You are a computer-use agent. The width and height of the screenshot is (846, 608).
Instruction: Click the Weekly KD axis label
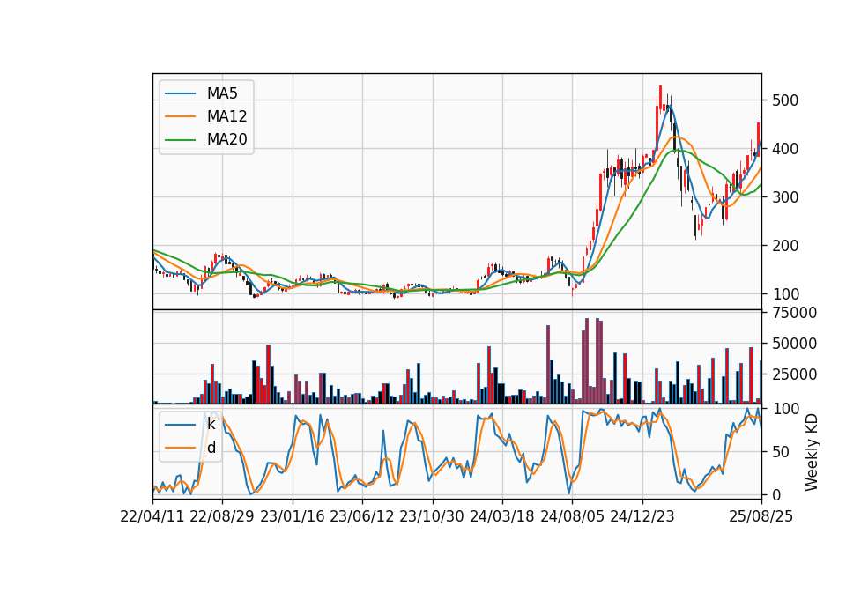tap(811, 452)
